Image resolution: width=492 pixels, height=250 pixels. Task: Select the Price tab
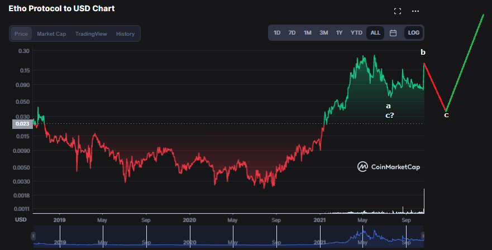coord(21,33)
